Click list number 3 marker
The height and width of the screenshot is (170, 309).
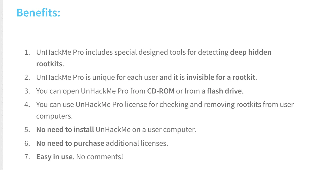point(27,91)
